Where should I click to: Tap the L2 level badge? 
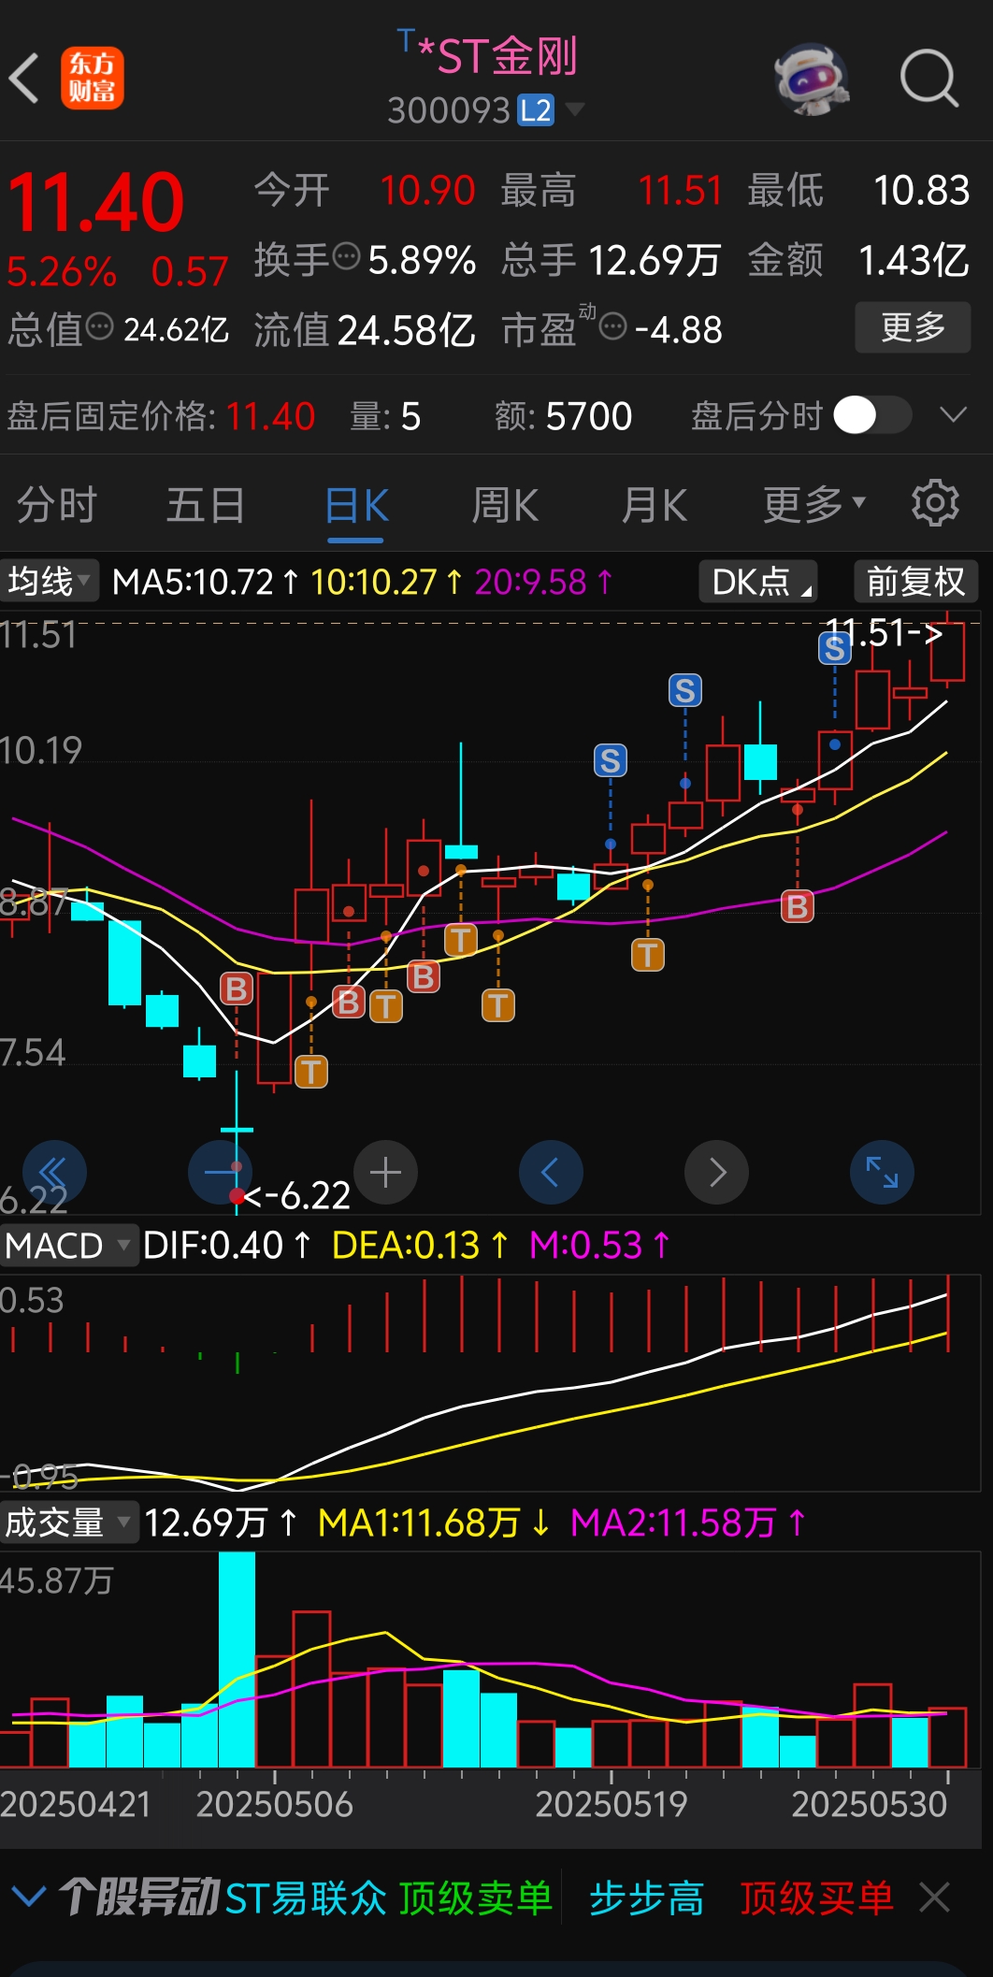point(536,110)
